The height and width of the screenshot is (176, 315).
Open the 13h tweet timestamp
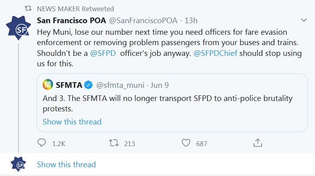[190, 20]
